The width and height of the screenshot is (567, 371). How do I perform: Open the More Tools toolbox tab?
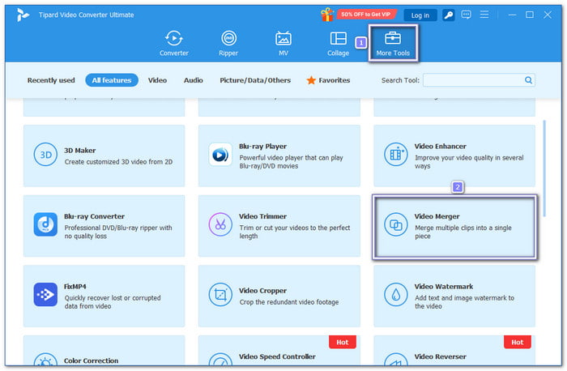coord(393,43)
